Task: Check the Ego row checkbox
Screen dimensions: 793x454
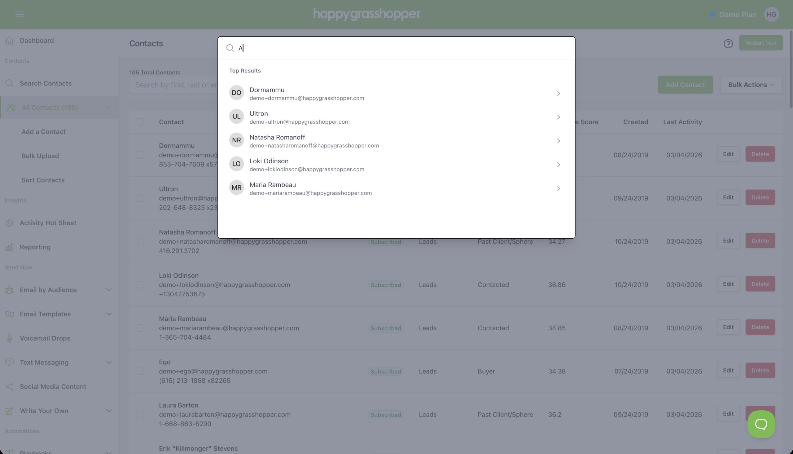Action: [140, 371]
